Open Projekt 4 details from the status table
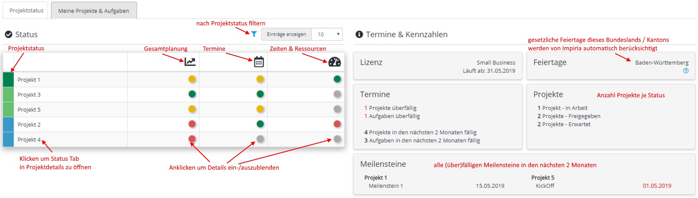This screenshot has width=698, height=198. click(x=29, y=140)
